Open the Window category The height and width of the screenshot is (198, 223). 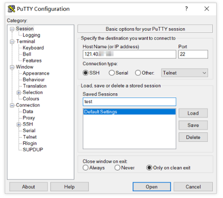pos(24,67)
